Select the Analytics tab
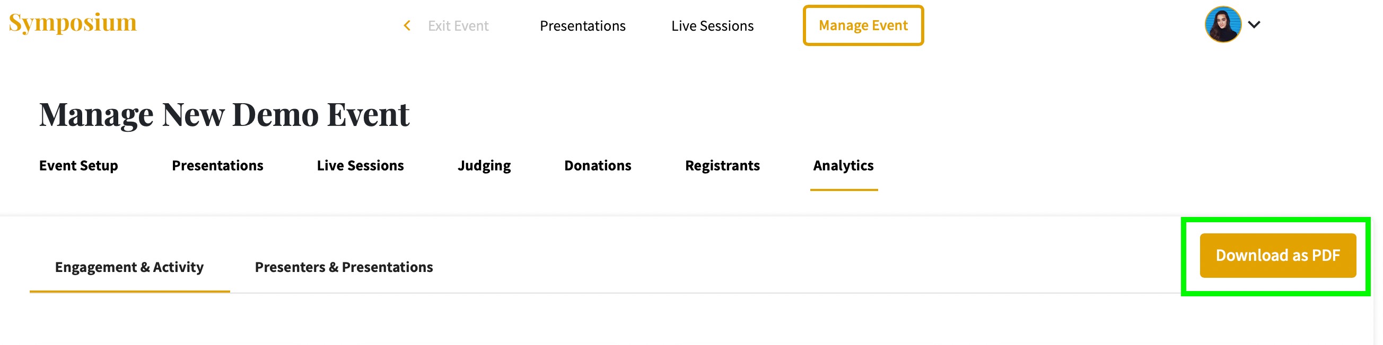 point(843,166)
